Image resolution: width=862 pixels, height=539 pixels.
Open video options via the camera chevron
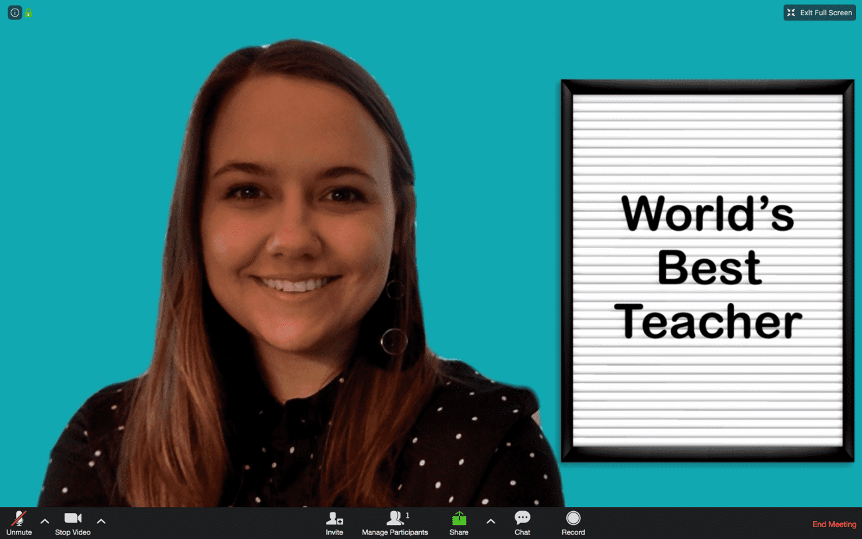point(101,522)
